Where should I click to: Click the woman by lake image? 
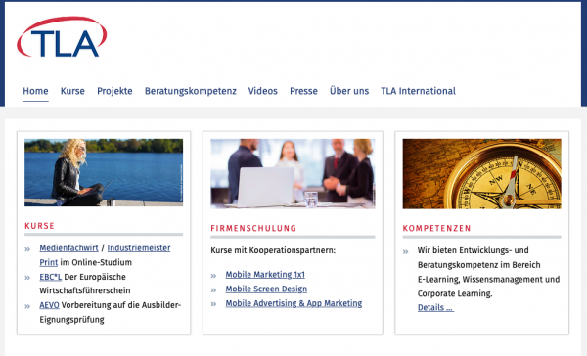[104, 172]
